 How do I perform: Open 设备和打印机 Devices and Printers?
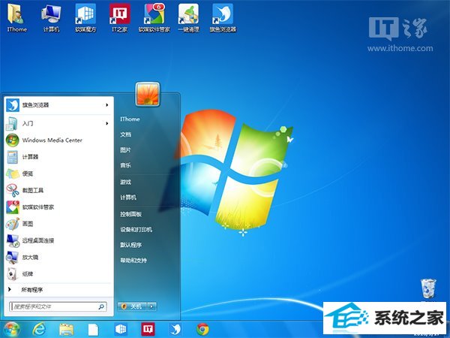pyautogui.click(x=136, y=230)
